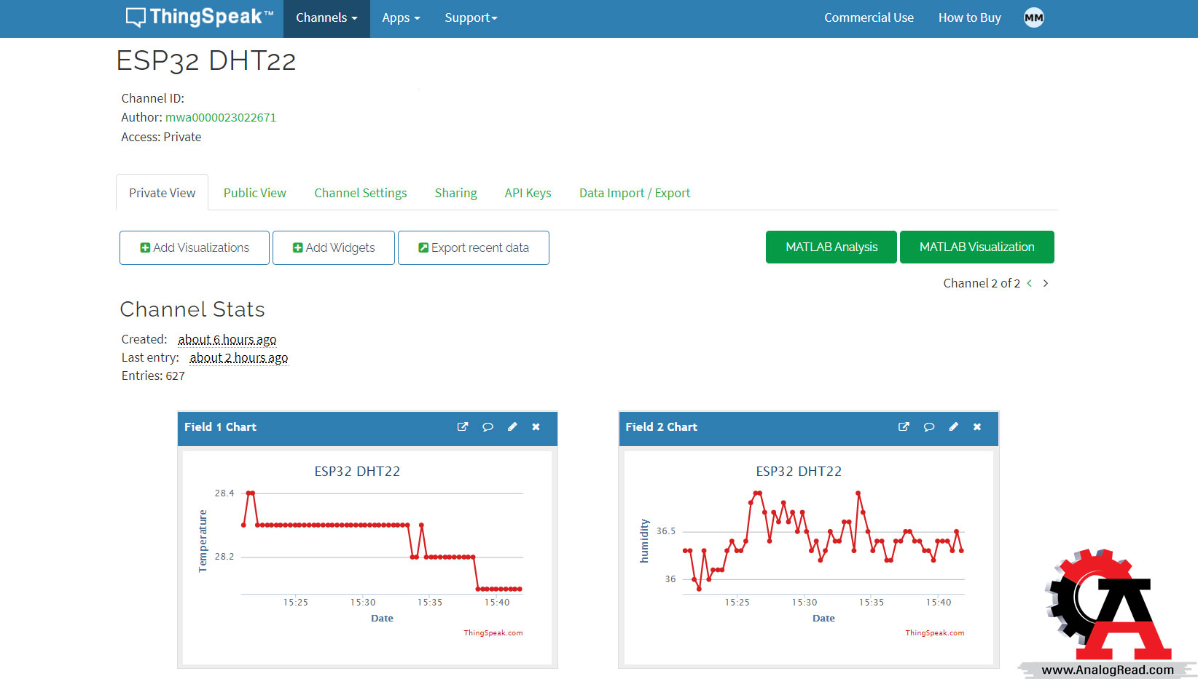Expand the Channels dropdown menu
Viewport: 1198px width, 679px height.
point(326,18)
